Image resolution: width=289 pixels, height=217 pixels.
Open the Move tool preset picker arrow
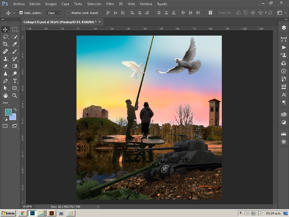pyautogui.click(x=14, y=13)
